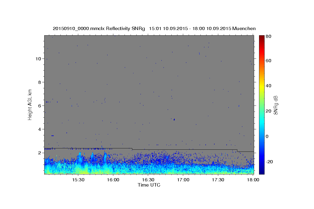This screenshot has width=314, height=209.
Task: Click the height tick label 10
Action: pos(38,59)
